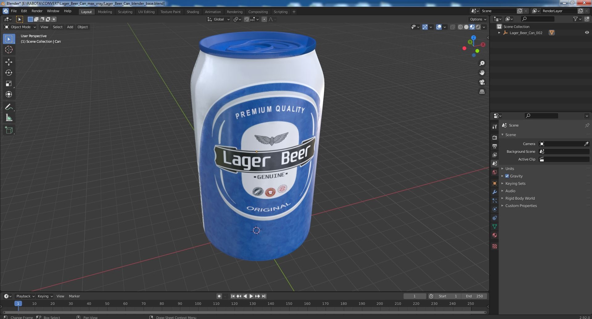Expand the Rigid Body World panel
Image resolution: width=592 pixels, height=319 pixels.
(520, 198)
